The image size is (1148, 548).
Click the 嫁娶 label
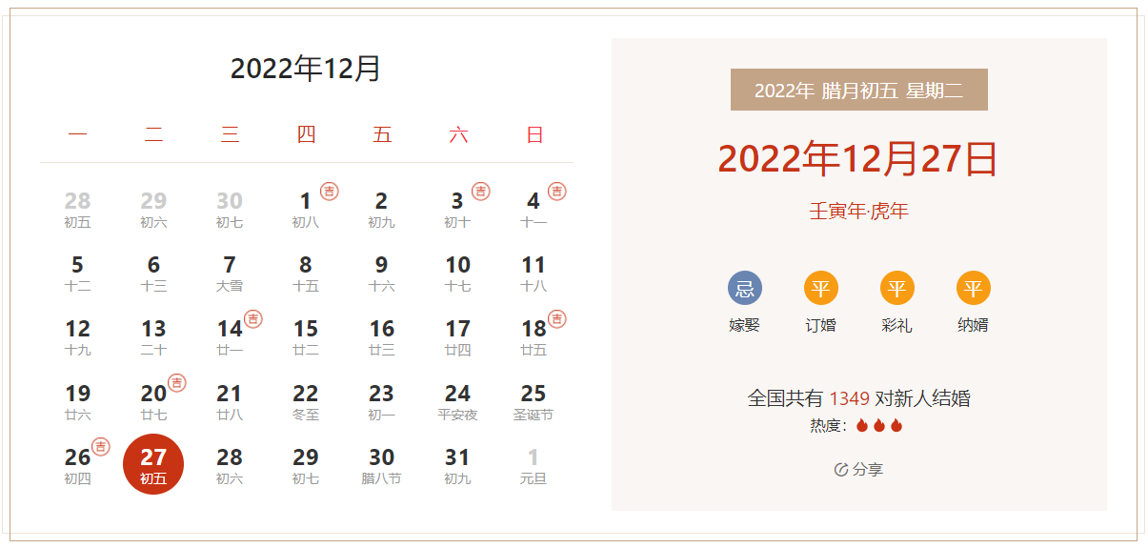pos(745,325)
